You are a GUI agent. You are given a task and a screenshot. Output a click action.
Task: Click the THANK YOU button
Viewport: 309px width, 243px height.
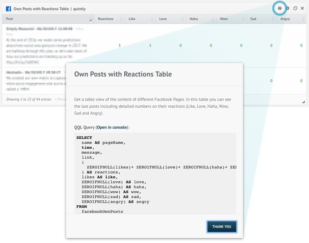click(x=222, y=227)
